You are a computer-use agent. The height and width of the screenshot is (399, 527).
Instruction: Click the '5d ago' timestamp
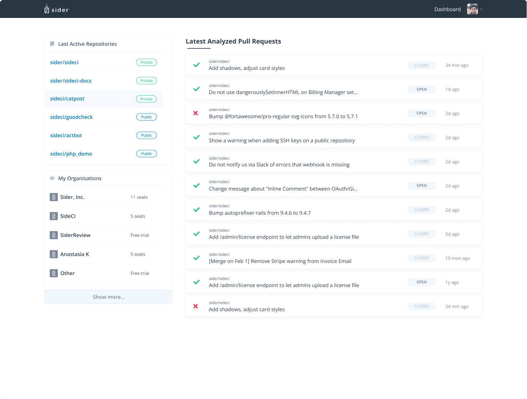[x=452, y=234]
